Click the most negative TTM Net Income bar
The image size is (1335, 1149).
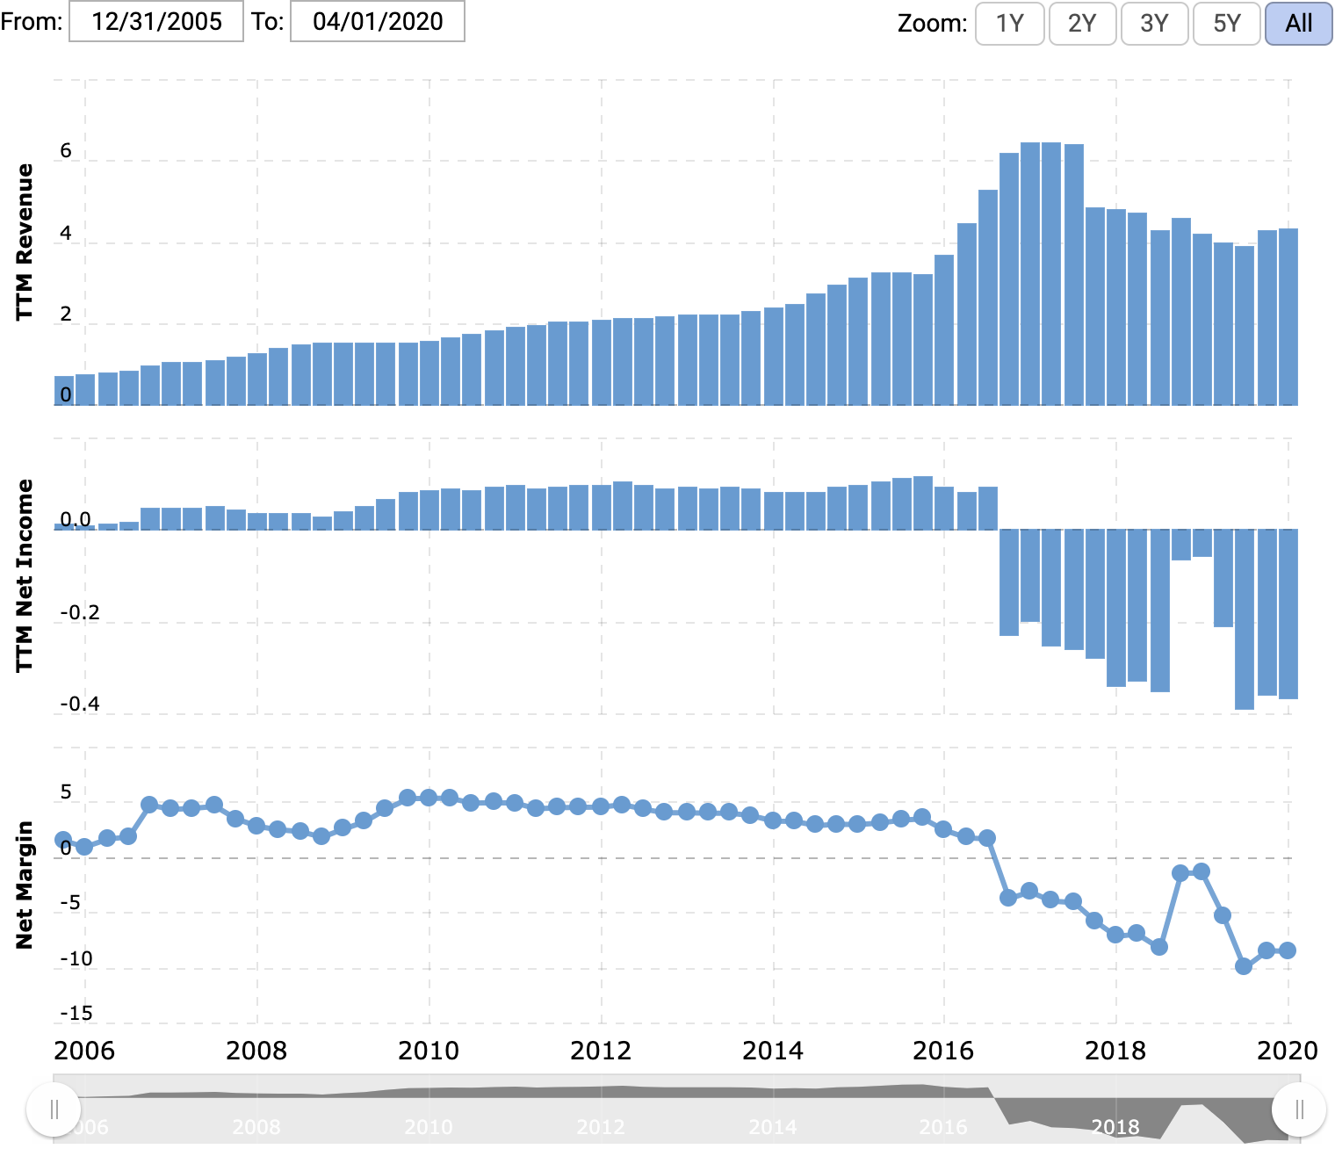click(x=1245, y=619)
